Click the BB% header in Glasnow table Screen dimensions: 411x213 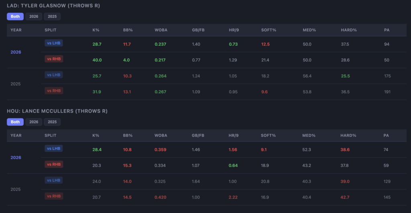pyautogui.click(x=128, y=30)
